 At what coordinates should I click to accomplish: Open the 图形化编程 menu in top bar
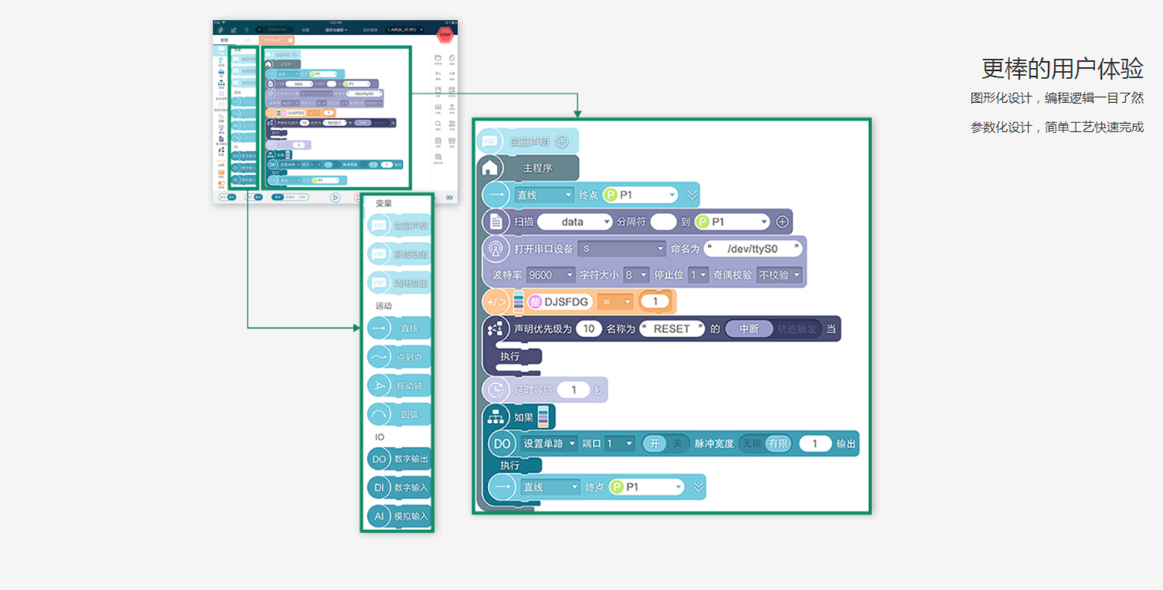pyautogui.click(x=336, y=30)
